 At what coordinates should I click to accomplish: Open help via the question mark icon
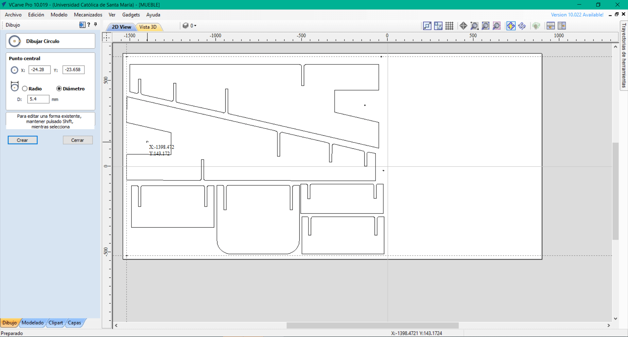[x=89, y=25]
